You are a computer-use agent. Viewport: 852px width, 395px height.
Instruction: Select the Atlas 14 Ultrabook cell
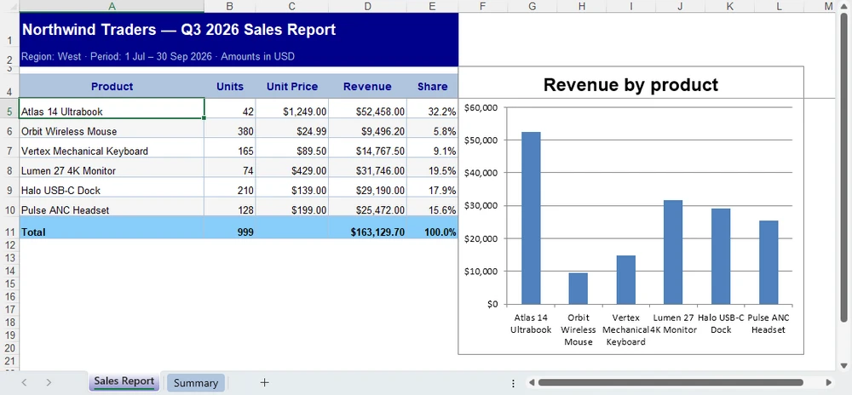[112, 108]
